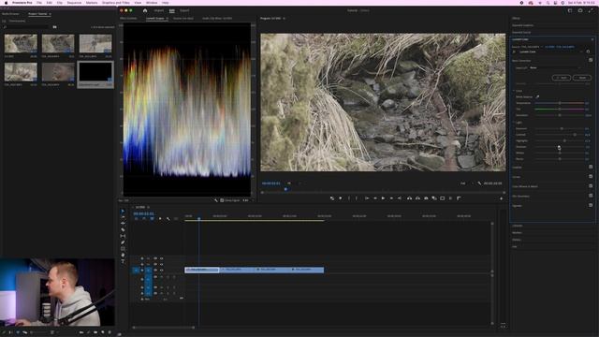This screenshot has width=599, height=337.
Task: Select the Ripple Edit tool
Action: [123, 224]
